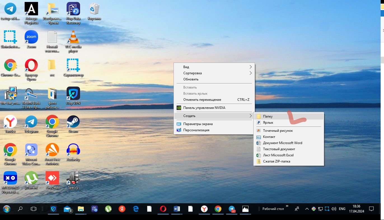Create a new Документ Microsoft Word
This screenshot has height=220, width=384.
point(282,143)
